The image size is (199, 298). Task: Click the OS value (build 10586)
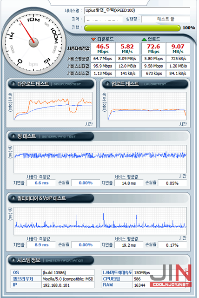click(68, 273)
